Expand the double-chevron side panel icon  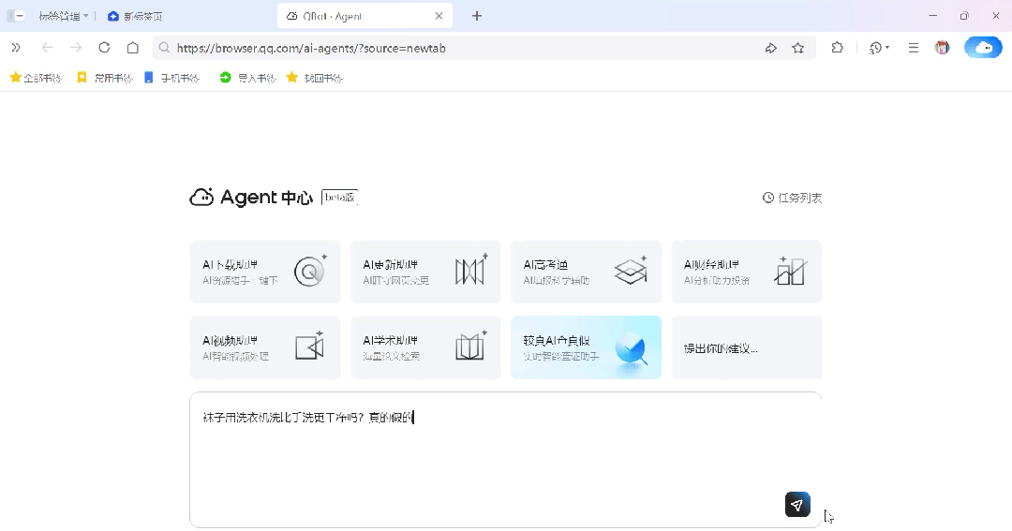pos(16,48)
